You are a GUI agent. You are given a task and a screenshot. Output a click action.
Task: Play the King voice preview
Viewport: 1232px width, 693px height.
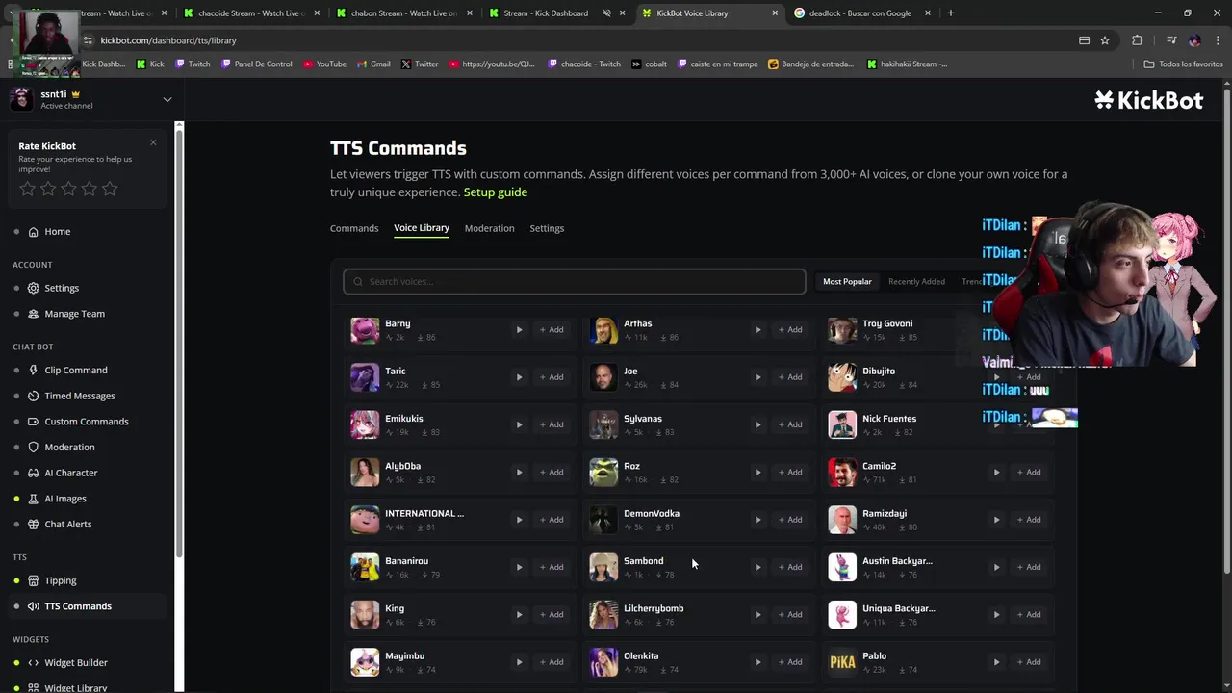pos(519,615)
